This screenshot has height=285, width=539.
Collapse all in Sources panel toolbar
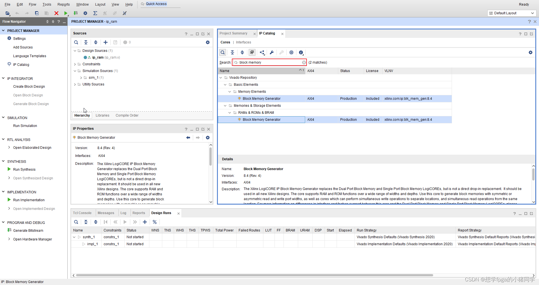click(x=86, y=42)
